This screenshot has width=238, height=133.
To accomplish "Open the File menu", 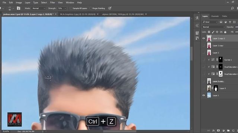I will pyautogui.click(x=4, y=3).
